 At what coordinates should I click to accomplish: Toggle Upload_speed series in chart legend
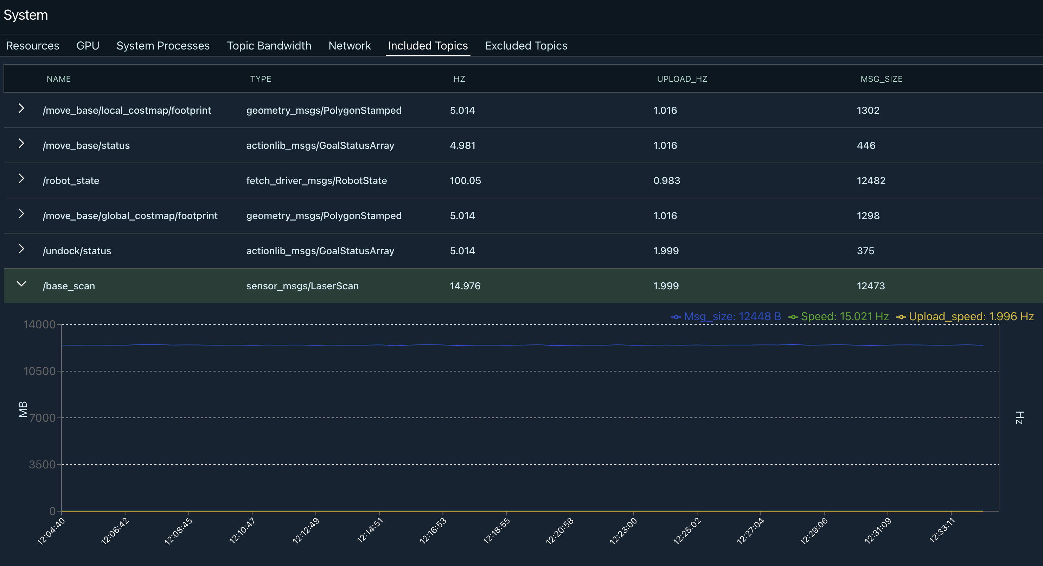point(965,317)
